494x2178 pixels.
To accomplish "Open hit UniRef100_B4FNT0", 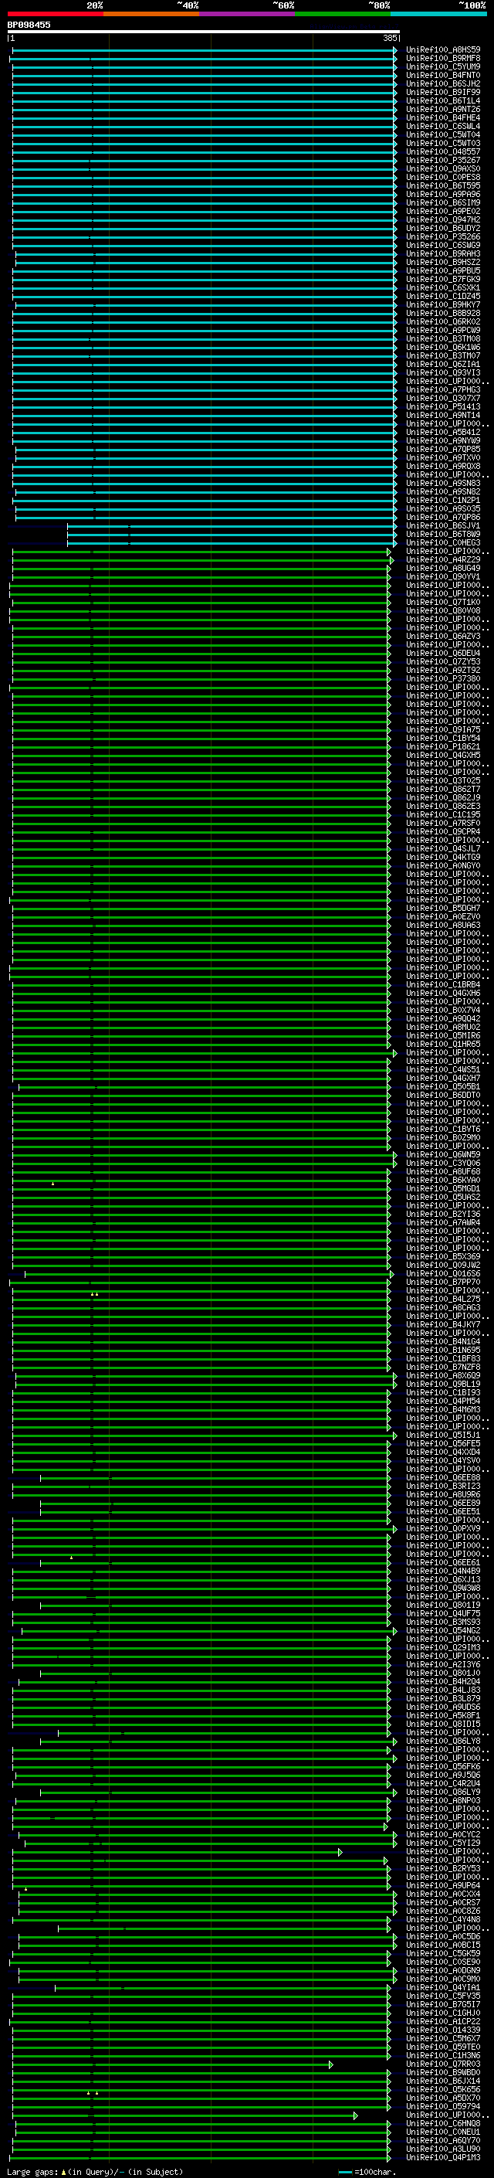I will (x=443, y=75).
